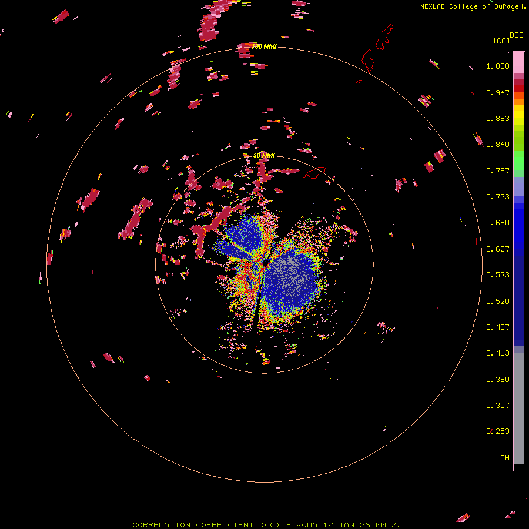Click the 100 NMI range ring label
The image size is (529, 529).
point(264,46)
